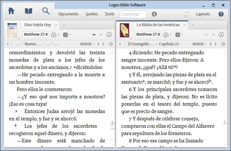The height and width of the screenshot is (151, 231).
Task: Show resource information for Dios Habla Hoy
Action: 109,34
